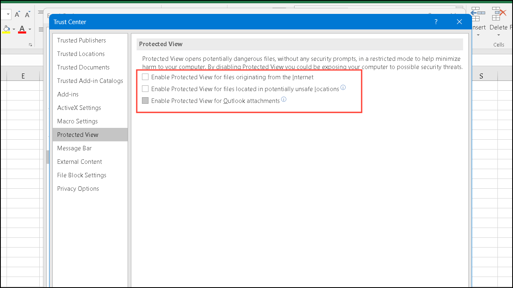Click the info icon beside potentially unsafe locations
Image resolution: width=513 pixels, height=288 pixels.
pos(343,87)
